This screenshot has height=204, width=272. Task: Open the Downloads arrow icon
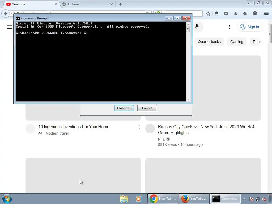(x=235, y=14)
